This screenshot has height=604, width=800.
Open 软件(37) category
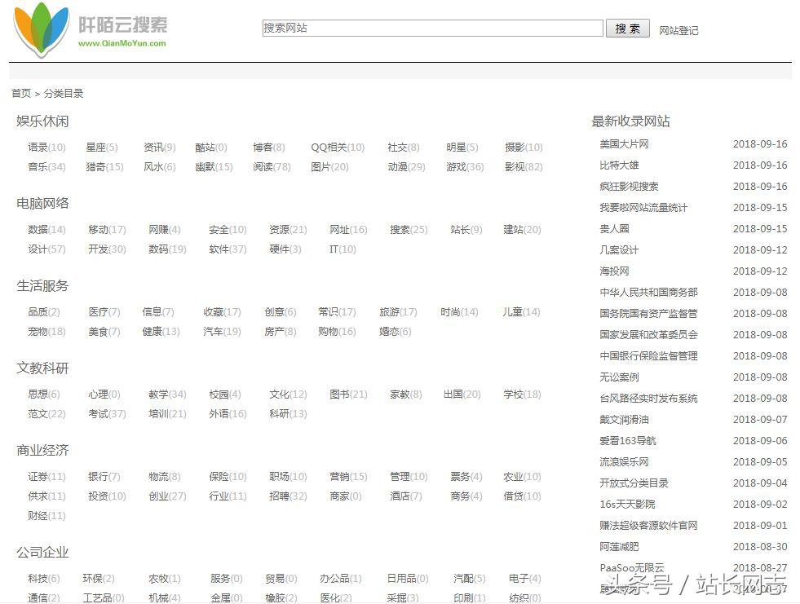pos(228,249)
